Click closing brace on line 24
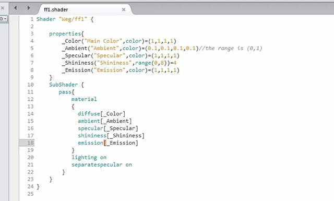Image resolution: width=334 pixels, height=201 pixels. 38,187
